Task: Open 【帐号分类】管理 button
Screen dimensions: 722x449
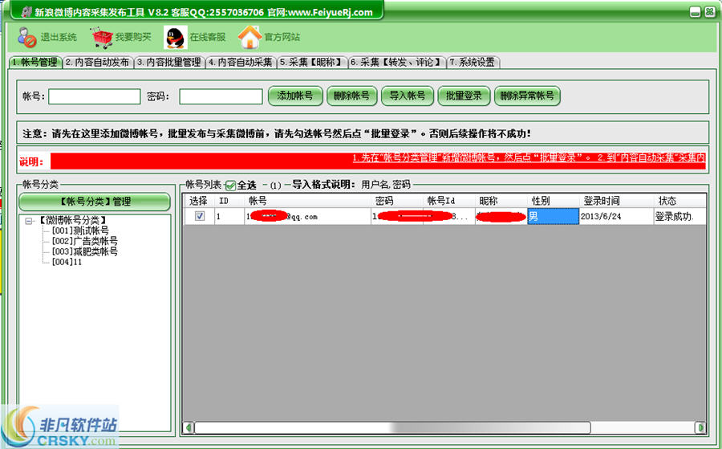Action: (95, 202)
